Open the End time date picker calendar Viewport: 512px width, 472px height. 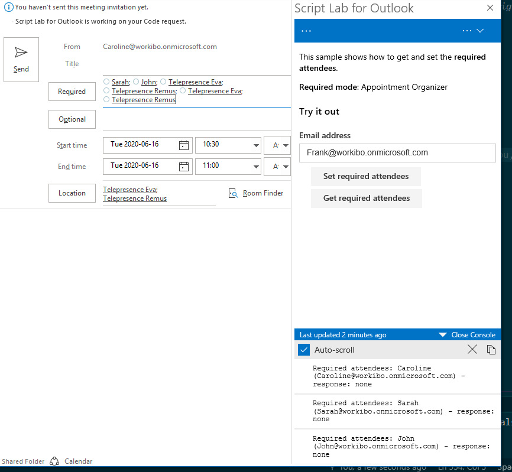tap(183, 166)
